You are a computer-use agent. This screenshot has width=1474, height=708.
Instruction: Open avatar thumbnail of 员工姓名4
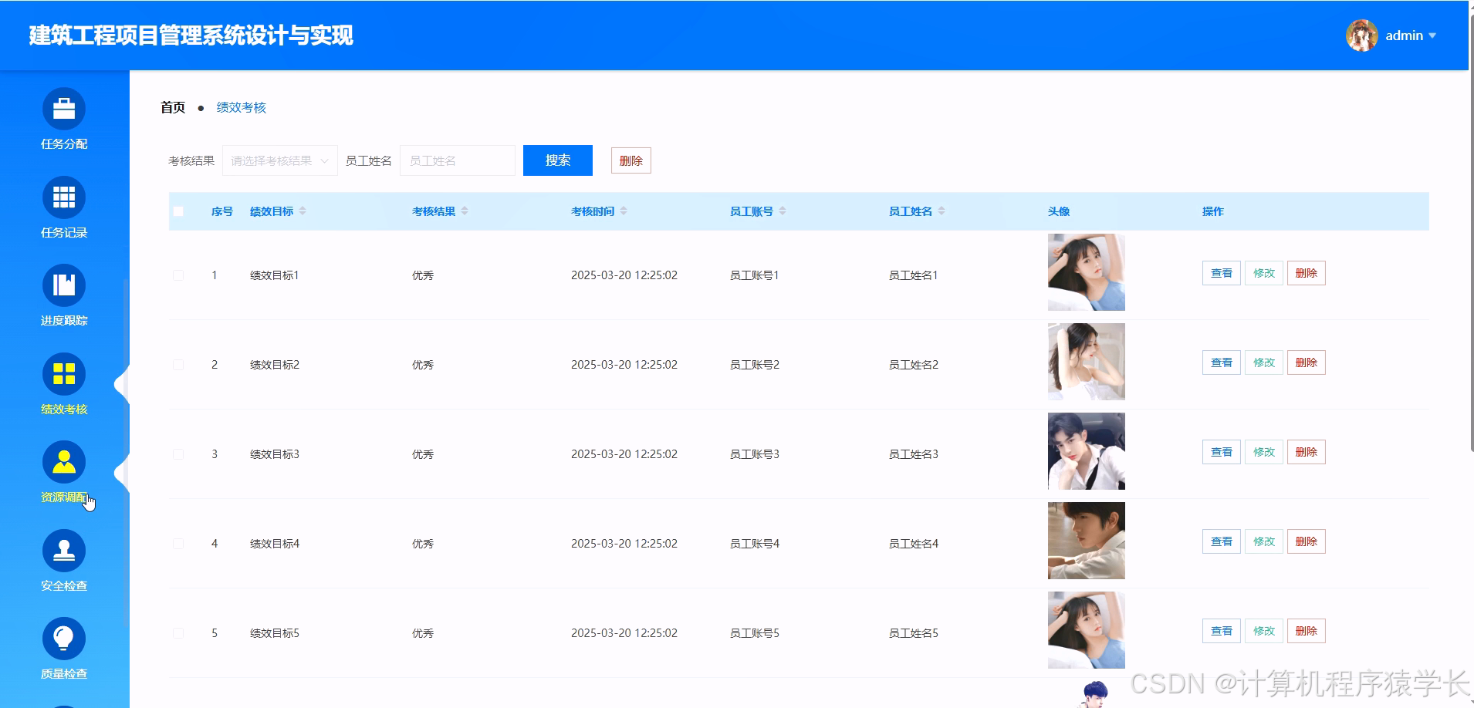(1087, 541)
